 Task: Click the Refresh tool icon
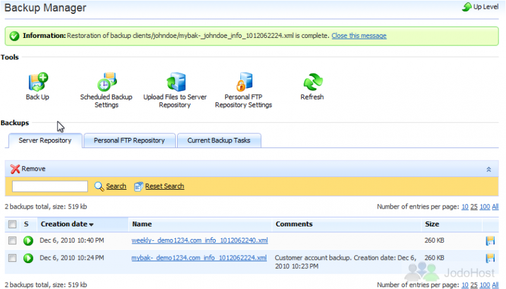[312, 82]
